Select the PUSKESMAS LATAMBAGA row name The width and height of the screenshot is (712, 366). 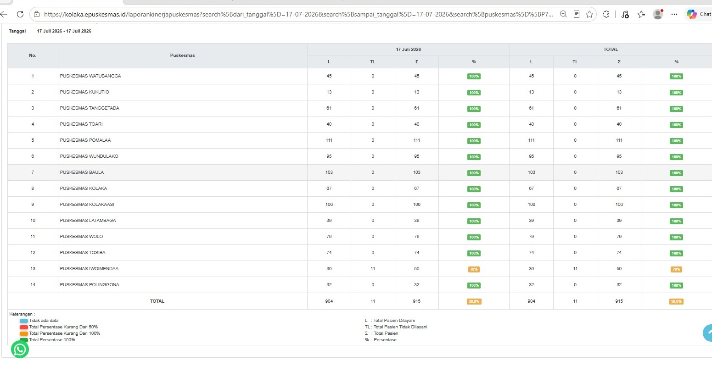point(88,221)
